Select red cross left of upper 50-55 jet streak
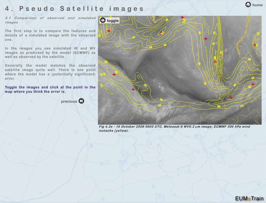Screen dimensions: 266x203 (206, 39)
